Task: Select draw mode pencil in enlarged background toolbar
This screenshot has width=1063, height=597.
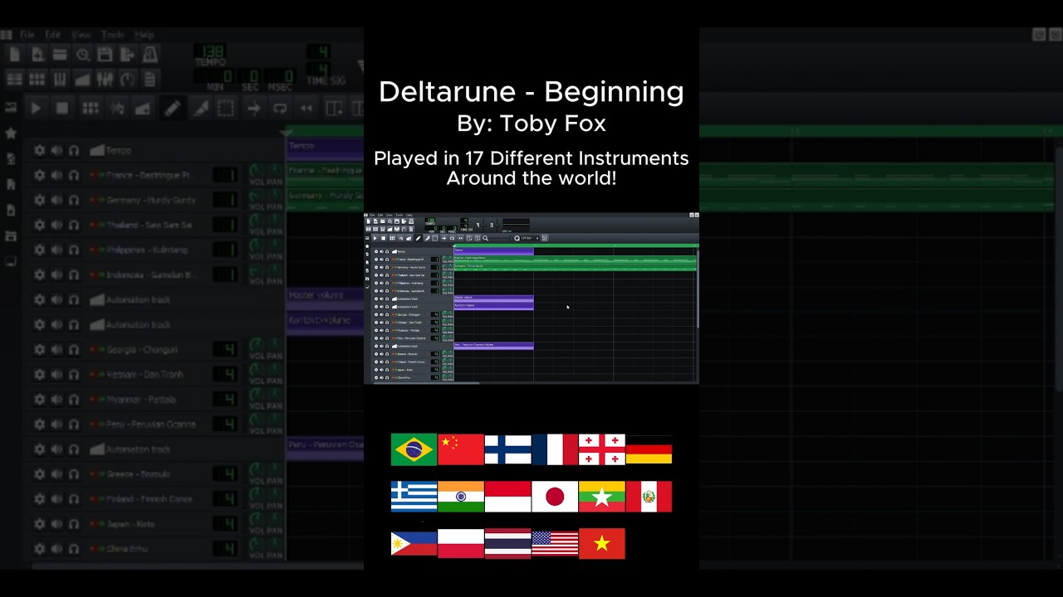Action: click(172, 109)
